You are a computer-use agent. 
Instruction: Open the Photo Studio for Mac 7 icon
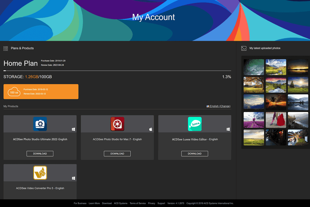(x=117, y=124)
